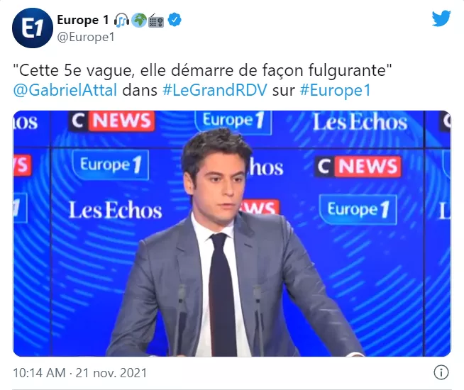The image size is (464, 390).
Task: Play the embedded video thumbnail
Action: click(232, 233)
